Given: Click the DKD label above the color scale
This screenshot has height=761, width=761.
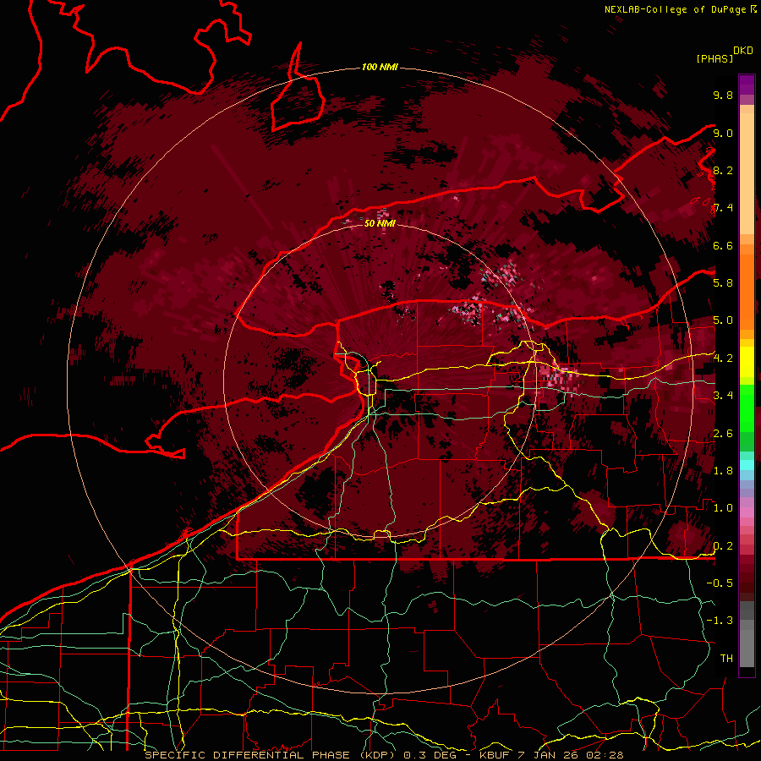Looking at the screenshot, I should pyautogui.click(x=742, y=51).
